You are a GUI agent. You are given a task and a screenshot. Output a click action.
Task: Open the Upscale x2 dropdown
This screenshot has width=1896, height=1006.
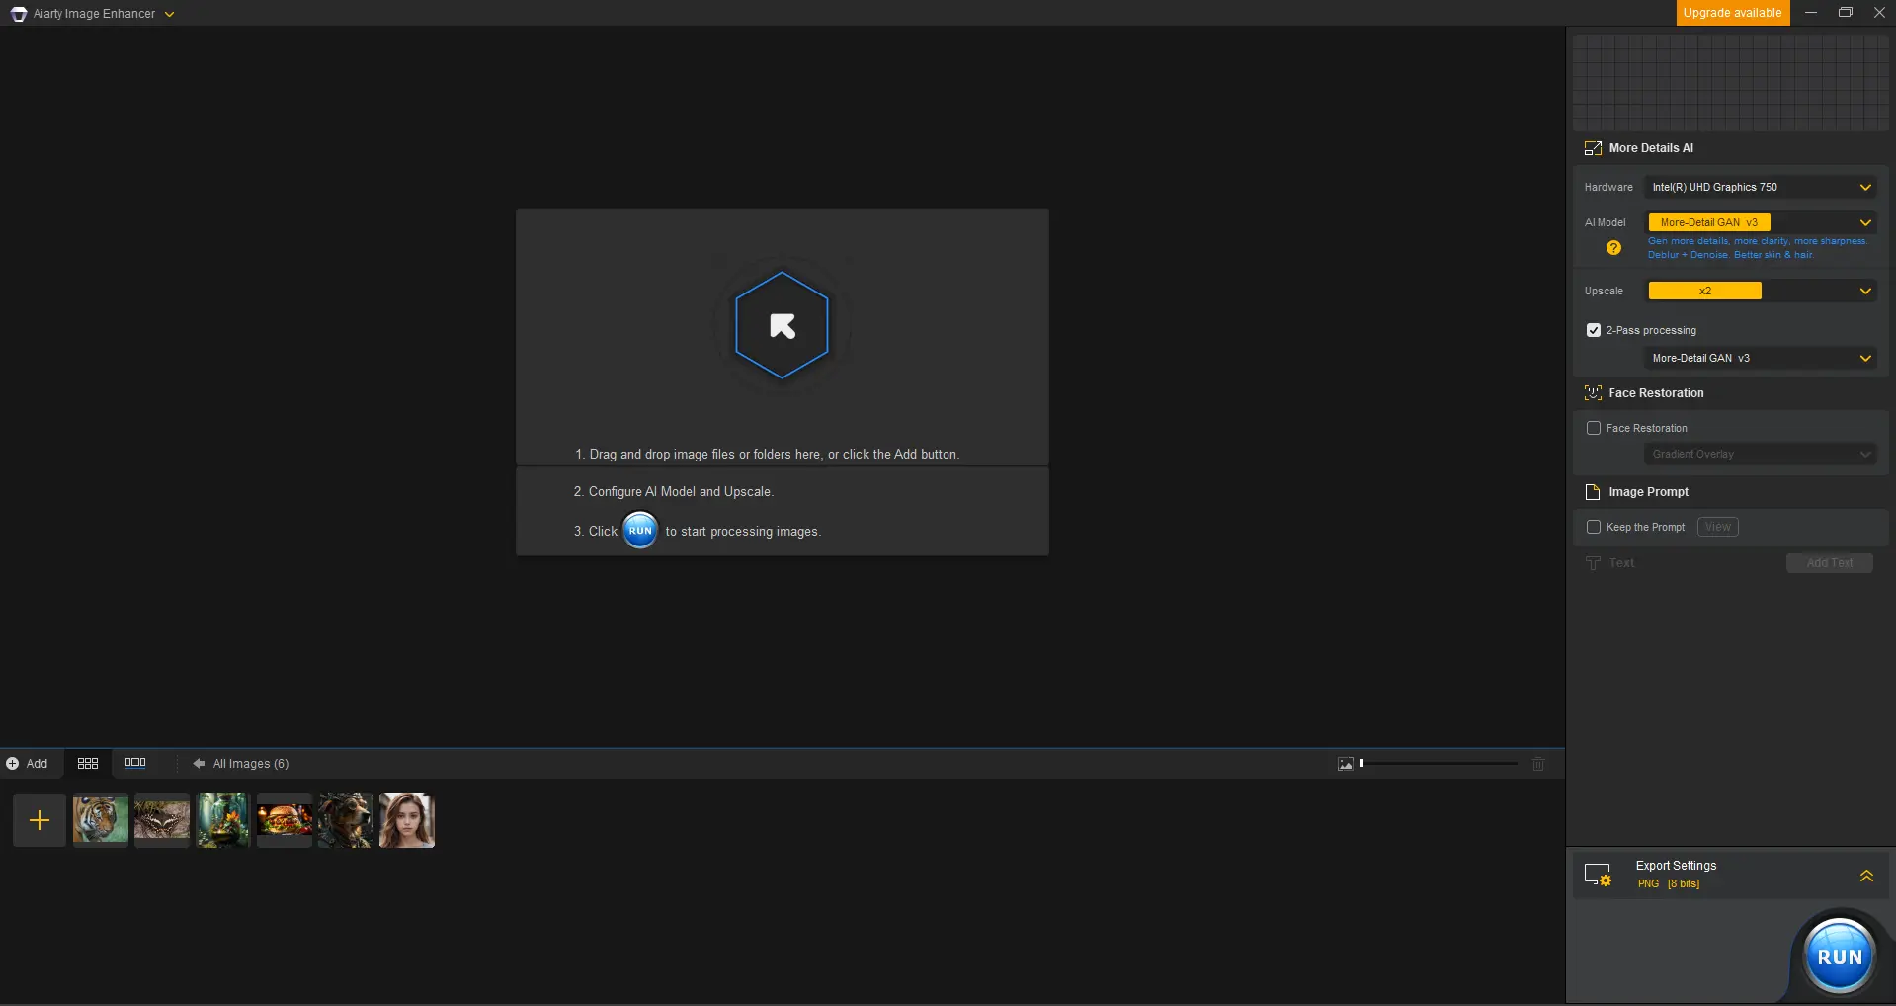(1760, 291)
